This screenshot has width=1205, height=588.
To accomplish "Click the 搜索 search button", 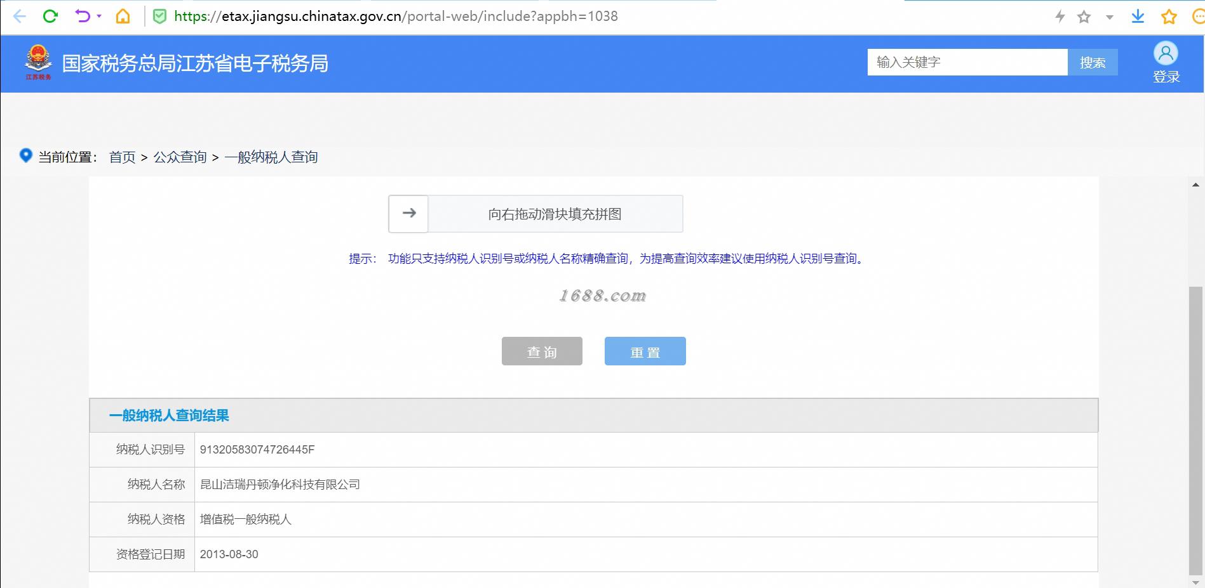I will (1093, 62).
